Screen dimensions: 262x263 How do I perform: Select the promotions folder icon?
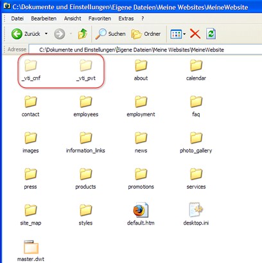tap(141, 174)
